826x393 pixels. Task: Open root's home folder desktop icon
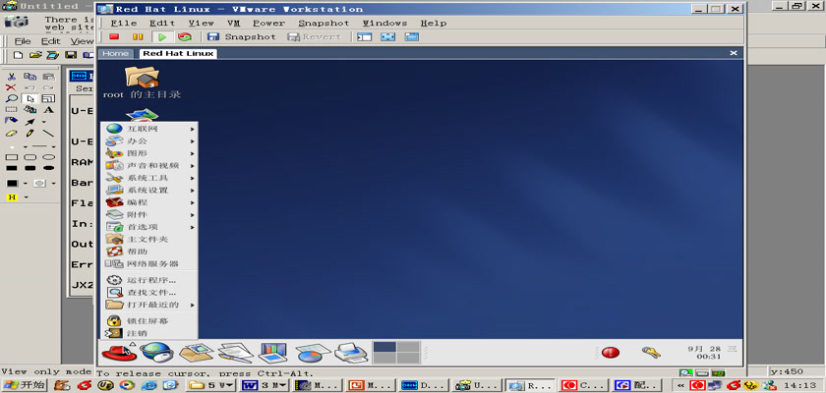pos(142,83)
